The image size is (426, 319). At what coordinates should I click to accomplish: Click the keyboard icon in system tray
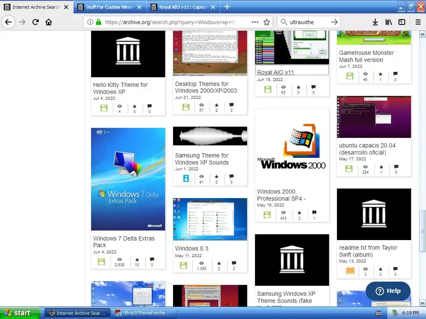(379, 313)
